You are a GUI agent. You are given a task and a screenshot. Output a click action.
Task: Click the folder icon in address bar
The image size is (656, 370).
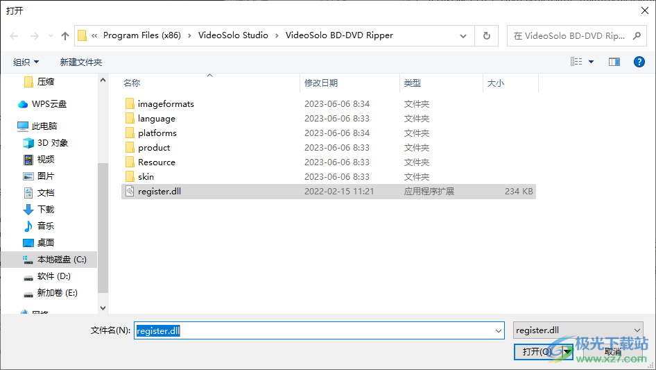[83, 35]
